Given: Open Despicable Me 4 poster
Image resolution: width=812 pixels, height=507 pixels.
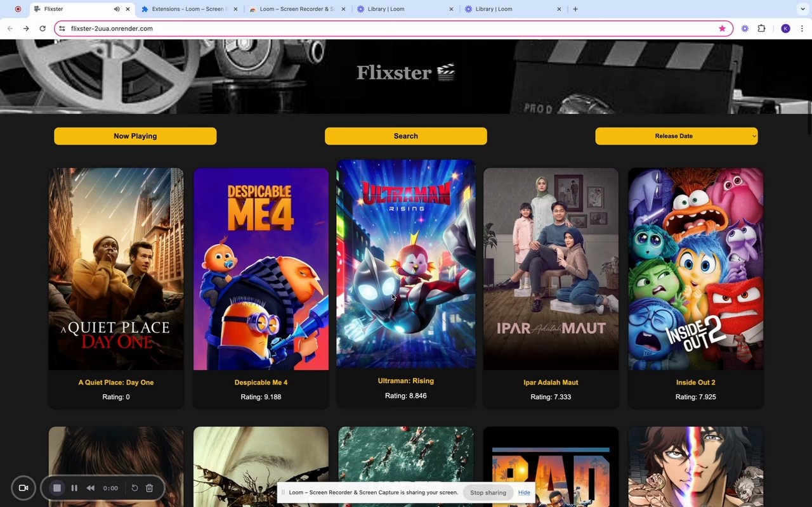Looking at the screenshot, I should click(261, 269).
